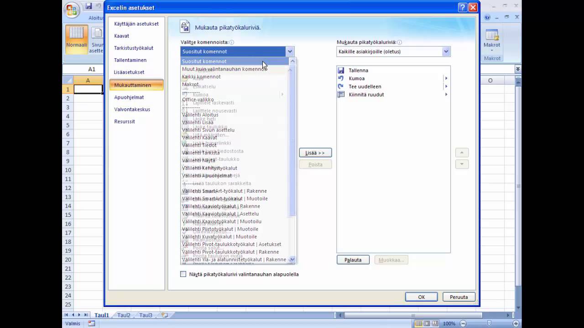Open Resurssit settings category

click(x=136, y=122)
